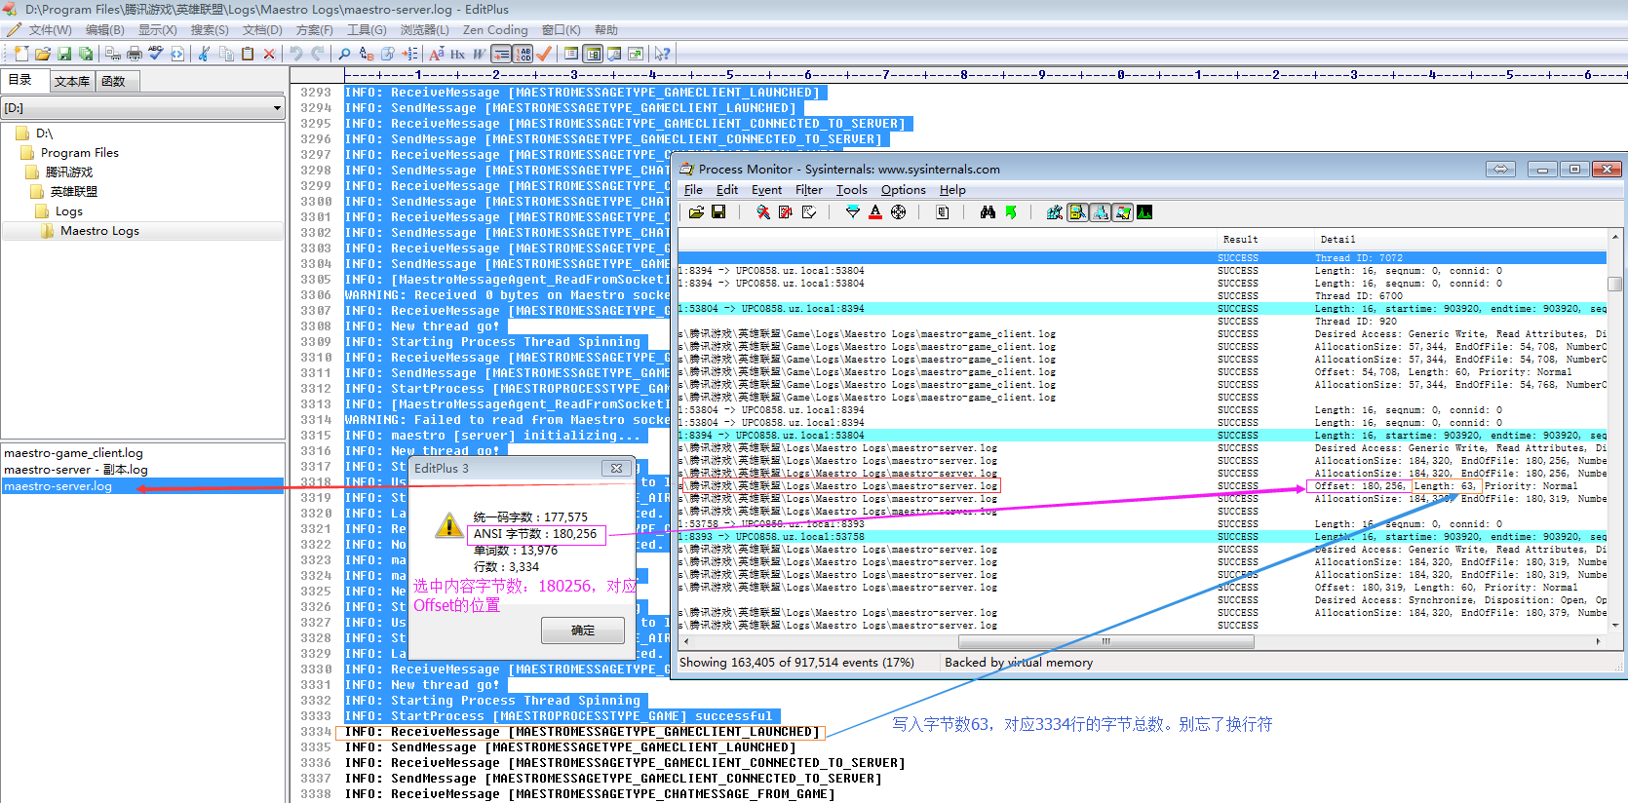
Task: Click the replace (A to B) icon
Action: point(367,54)
